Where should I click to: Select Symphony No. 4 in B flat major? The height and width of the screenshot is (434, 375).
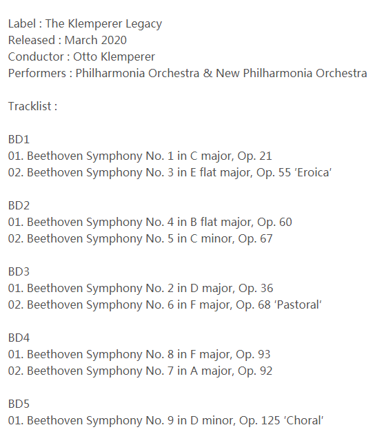150,223
